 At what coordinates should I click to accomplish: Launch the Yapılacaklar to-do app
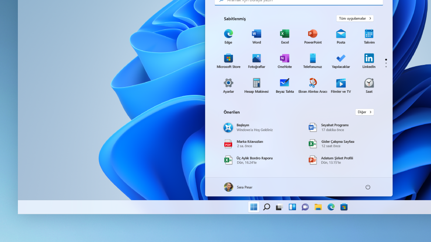point(341,61)
